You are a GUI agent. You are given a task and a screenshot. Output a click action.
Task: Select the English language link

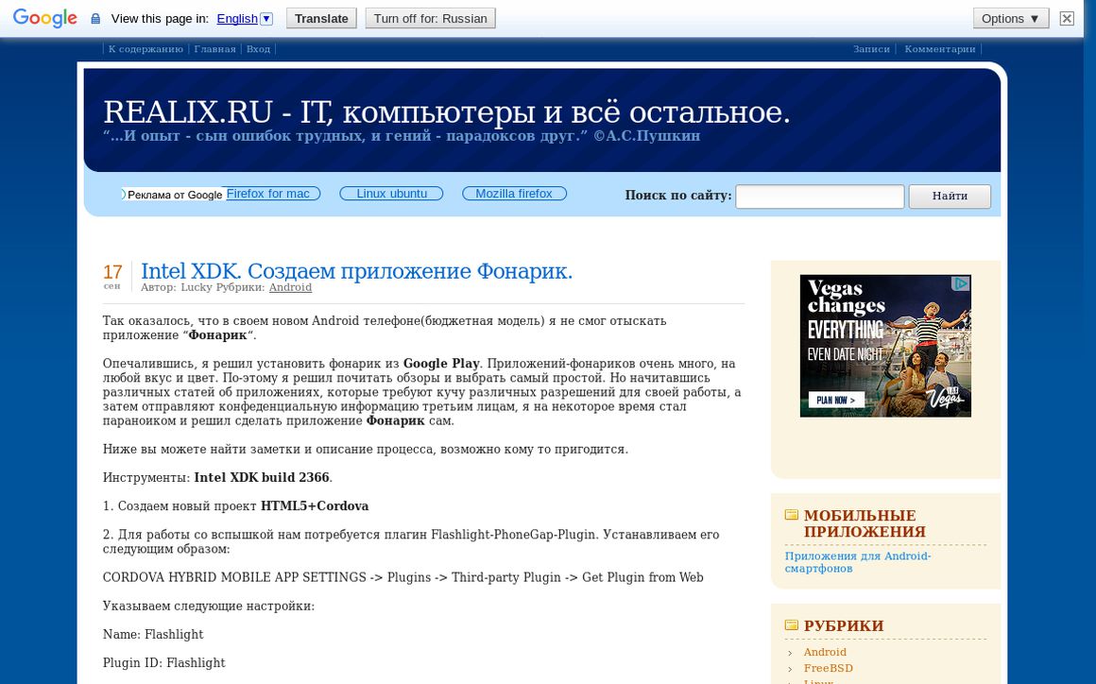pos(237,19)
